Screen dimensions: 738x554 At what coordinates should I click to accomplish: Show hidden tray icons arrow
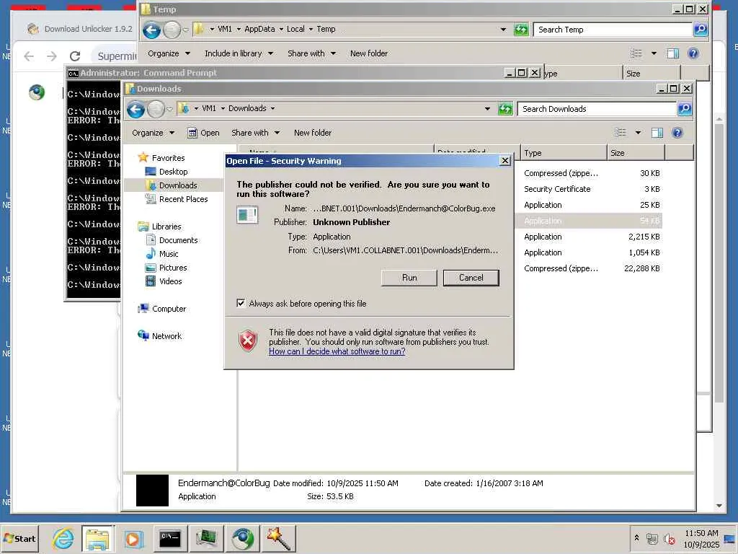click(x=636, y=537)
